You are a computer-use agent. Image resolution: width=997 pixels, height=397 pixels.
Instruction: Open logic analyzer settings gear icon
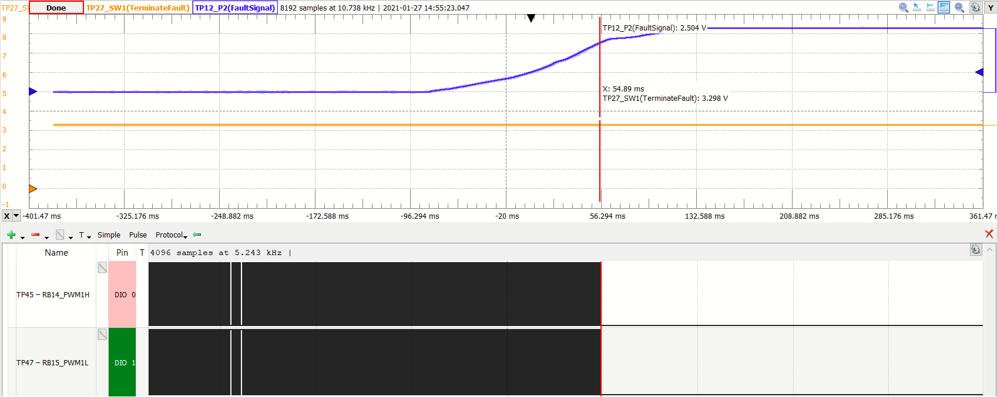click(x=976, y=250)
